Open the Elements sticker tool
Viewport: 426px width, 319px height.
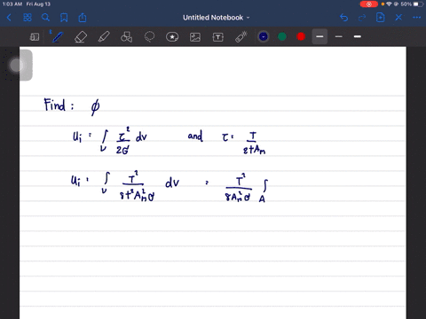coord(172,37)
